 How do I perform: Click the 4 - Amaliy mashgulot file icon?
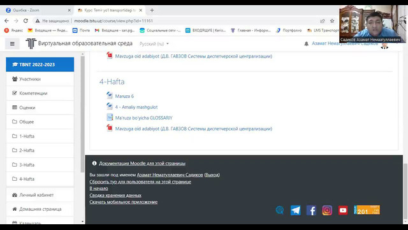click(x=110, y=107)
